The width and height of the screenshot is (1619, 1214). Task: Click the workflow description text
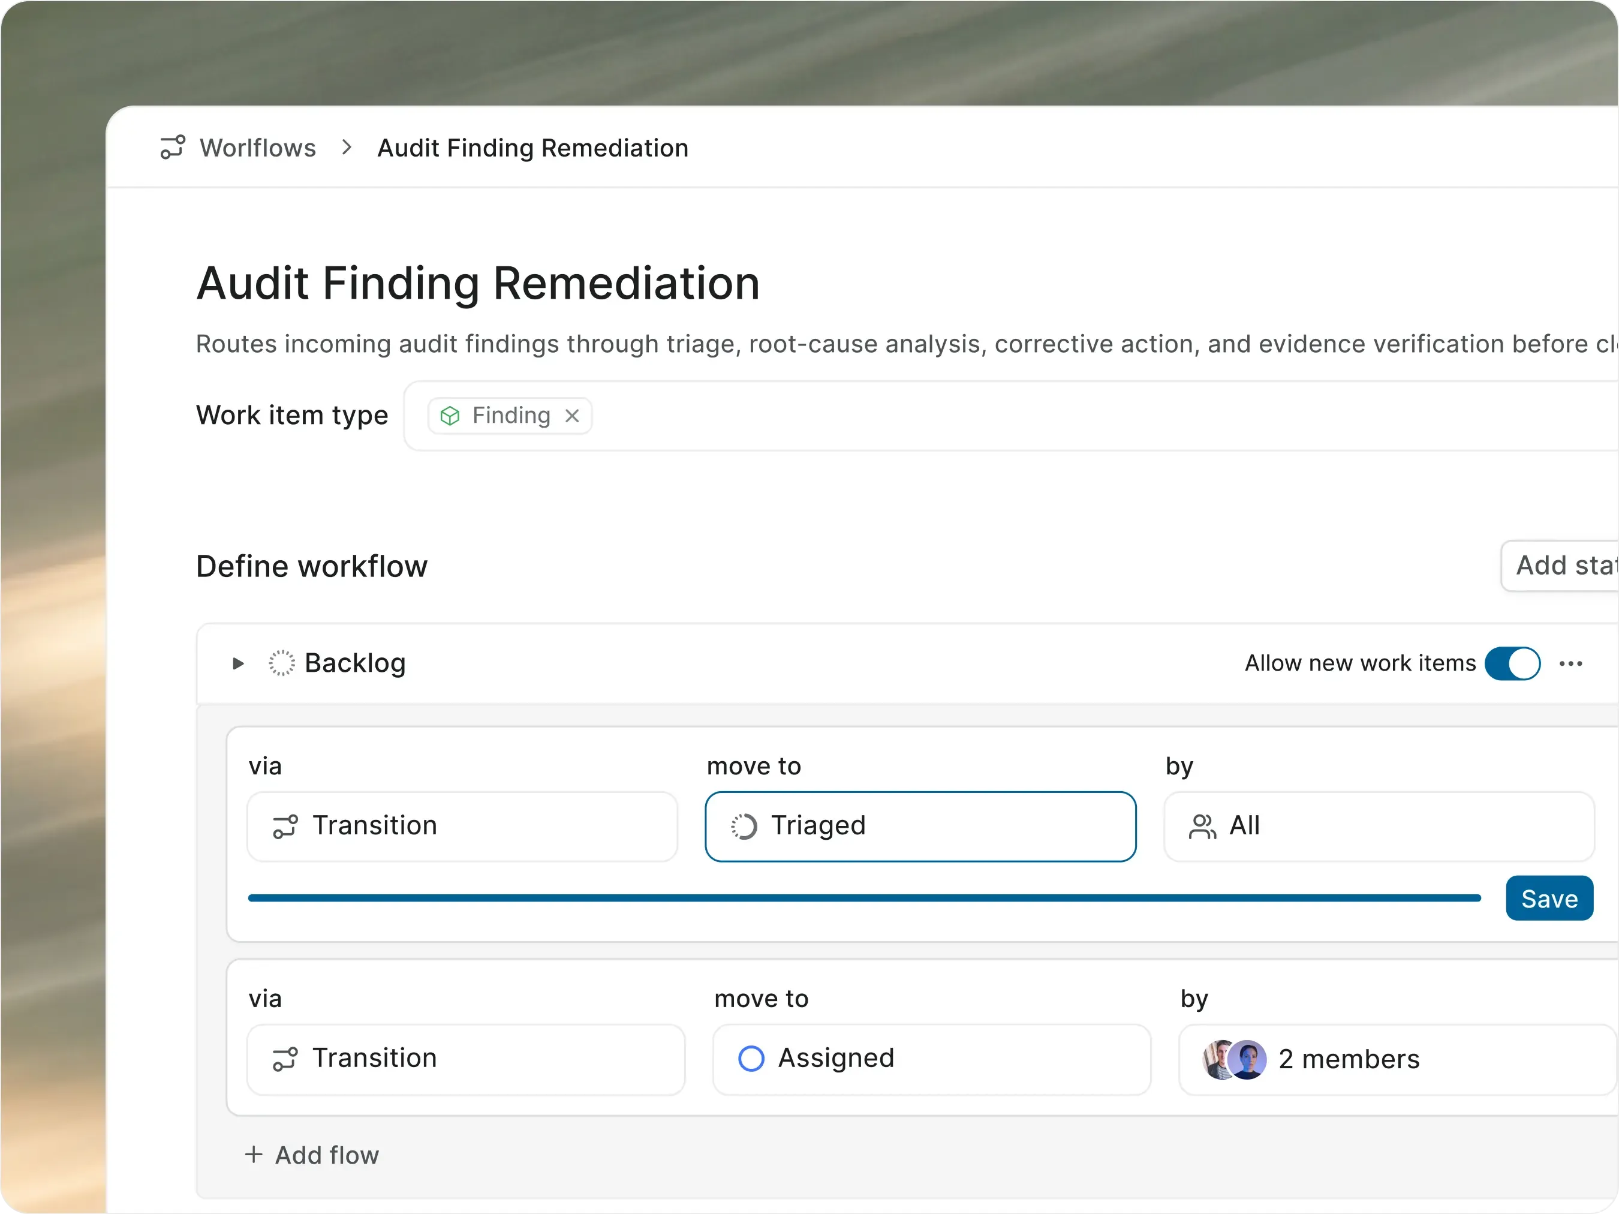tap(907, 344)
